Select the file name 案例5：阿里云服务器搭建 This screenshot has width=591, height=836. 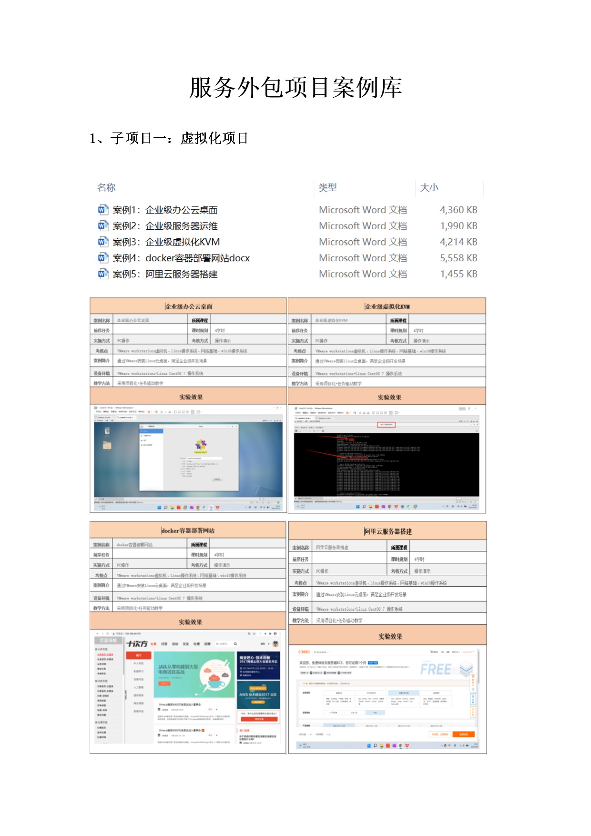(x=165, y=274)
